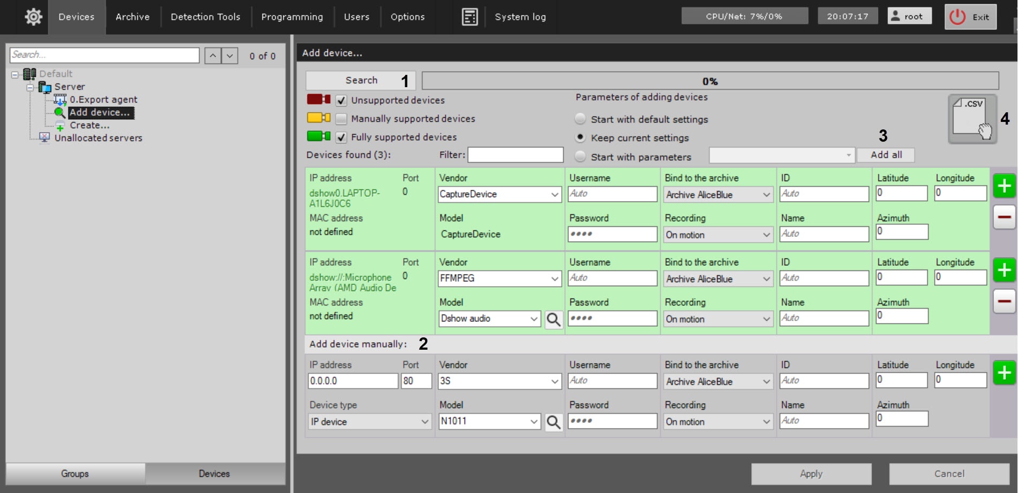Image resolution: width=1018 pixels, height=493 pixels.
Task: Uncheck Unsupported devices checkbox
Action: 341,101
